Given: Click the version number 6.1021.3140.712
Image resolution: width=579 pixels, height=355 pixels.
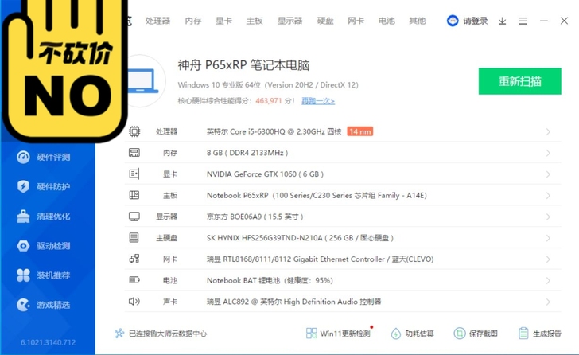Looking at the screenshot, I should (48, 342).
